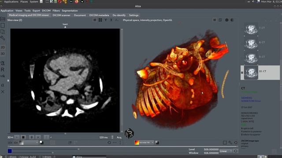282x158 pixels.
Task: Click the vtk icon in sidebar
Action: pos(3,76)
